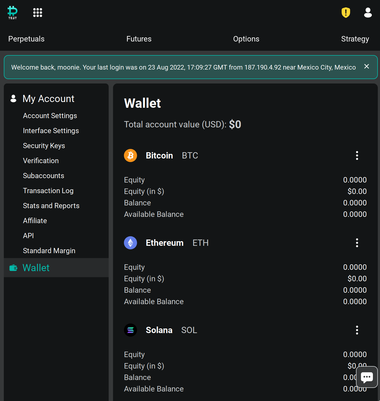The height and width of the screenshot is (401, 380).
Task: View the Transaction Log page
Action: (48, 191)
